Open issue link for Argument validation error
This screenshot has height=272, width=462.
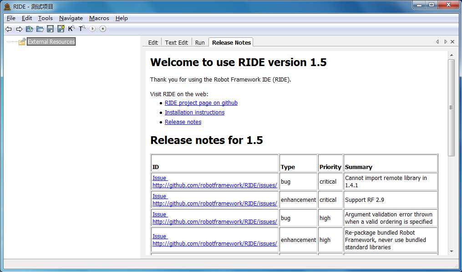(x=214, y=218)
